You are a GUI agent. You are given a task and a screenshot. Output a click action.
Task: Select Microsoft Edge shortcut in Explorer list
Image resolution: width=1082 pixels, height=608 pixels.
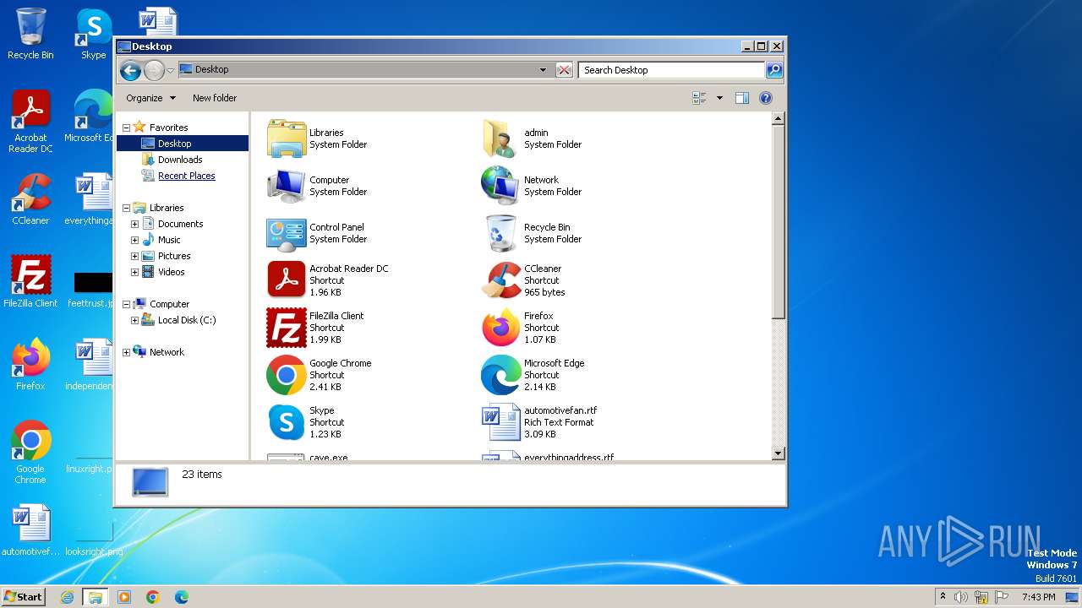tap(500, 375)
